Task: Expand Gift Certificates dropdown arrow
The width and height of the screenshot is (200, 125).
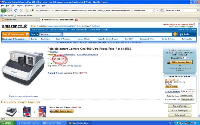Action: pyautogui.click(x=85, y=29)
